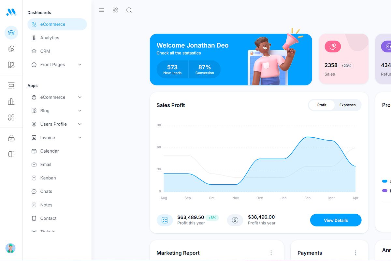Click the dollar coin icon beside $38,496.00
Viewport: 391px width, 261px height.
(235, 220)
